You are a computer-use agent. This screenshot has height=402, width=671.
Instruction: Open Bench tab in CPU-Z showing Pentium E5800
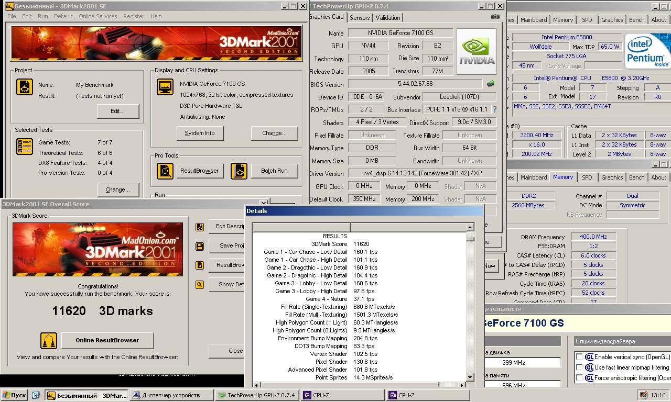pyautogui.click(x=637, y=20)
